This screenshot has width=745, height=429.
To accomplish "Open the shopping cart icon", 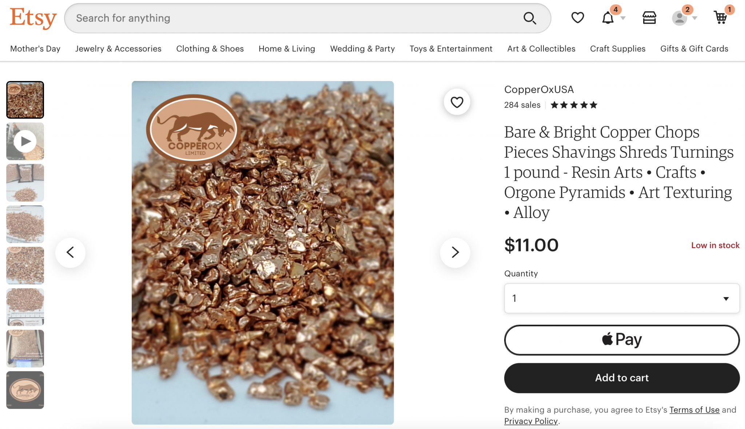I will pyautogui.click(x=720, y=18).
